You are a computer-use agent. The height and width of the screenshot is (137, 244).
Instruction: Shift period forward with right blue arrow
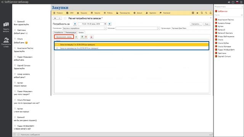pyautogui.click(x=109, y=24)
